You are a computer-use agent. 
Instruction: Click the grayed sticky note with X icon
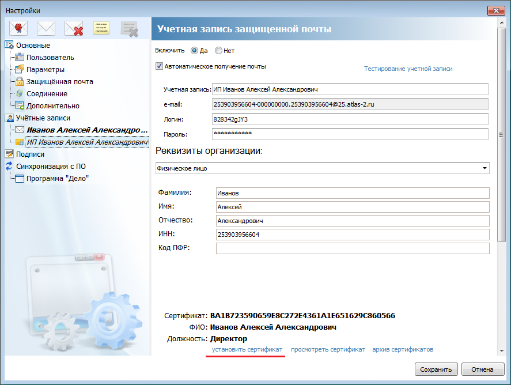click(x=130, y=29)
